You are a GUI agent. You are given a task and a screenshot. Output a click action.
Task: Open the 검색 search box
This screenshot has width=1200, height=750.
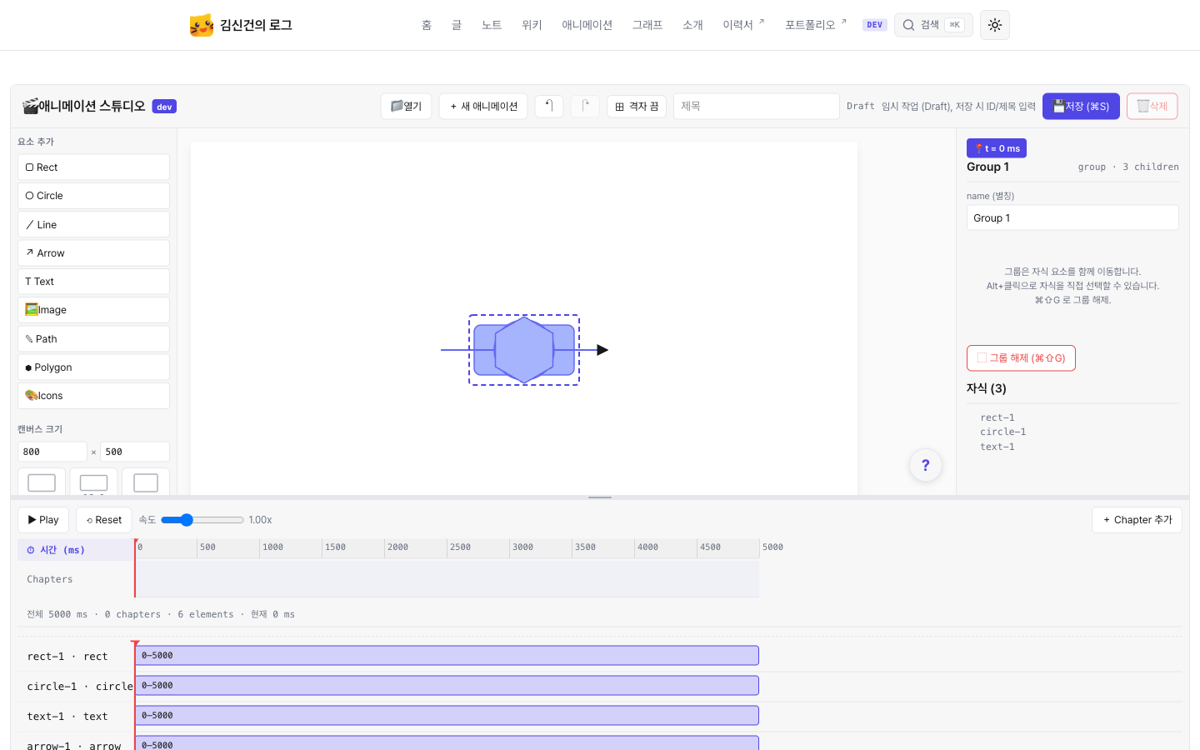pos(933,25)
